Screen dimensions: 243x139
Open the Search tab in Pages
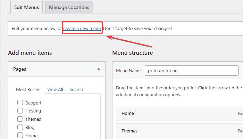click(76, 89)
